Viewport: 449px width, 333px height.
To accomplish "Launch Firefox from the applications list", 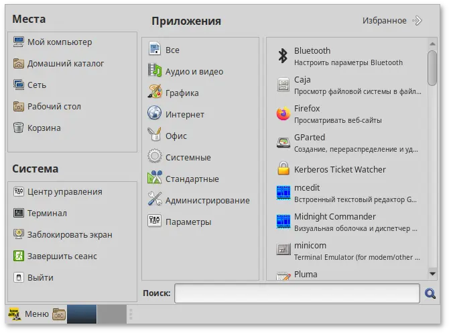I will 283,114.
